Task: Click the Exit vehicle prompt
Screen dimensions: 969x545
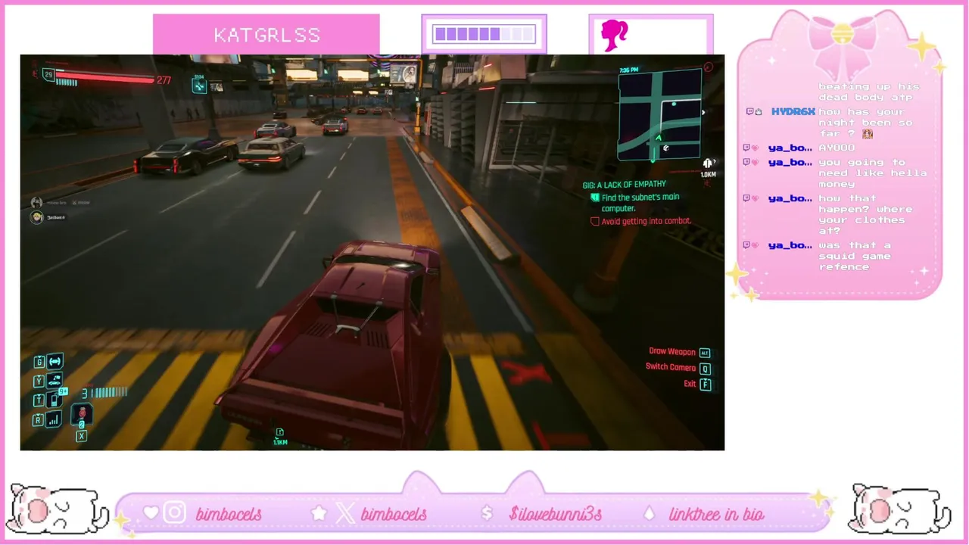Action: (x=690, y=384)
